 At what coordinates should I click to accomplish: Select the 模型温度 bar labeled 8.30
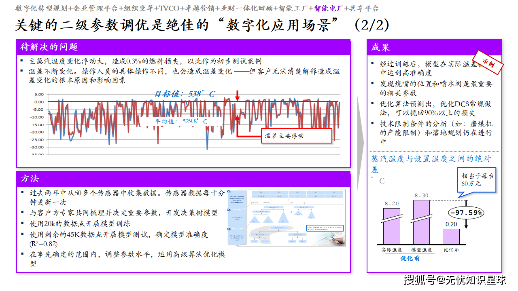pos(421,222)
